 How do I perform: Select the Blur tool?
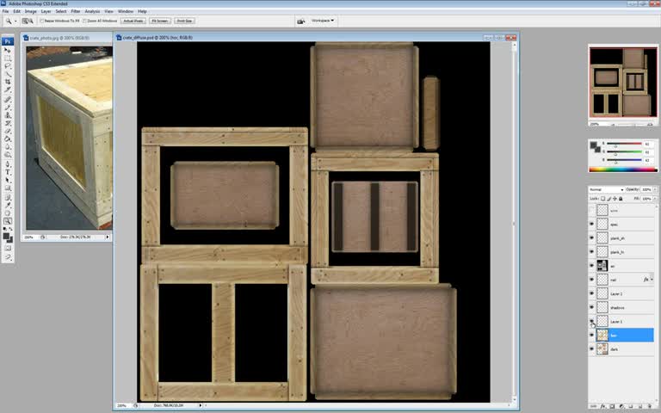tap(8, 146)
